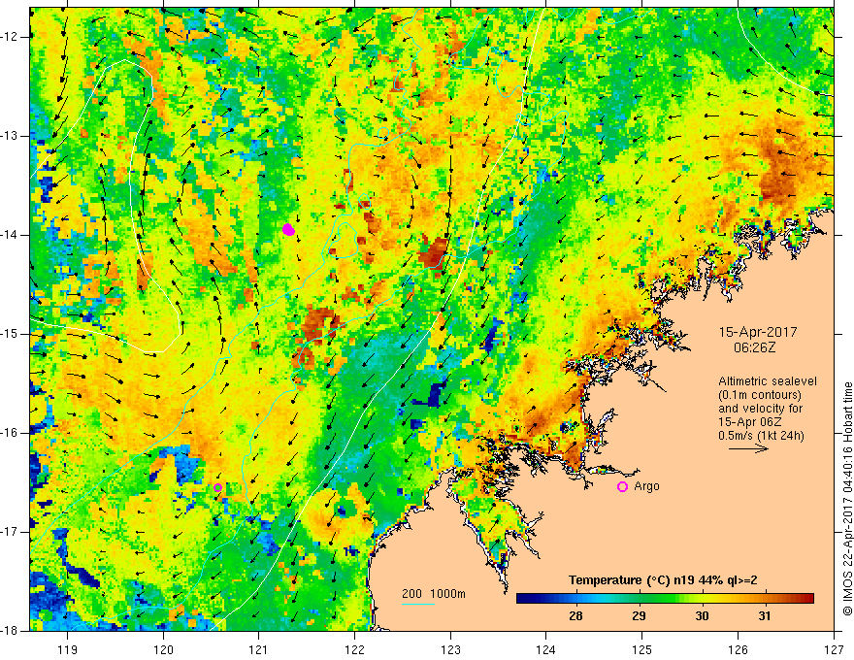Click the dark red hot patch near 122.8°E, 14.2°S
The image size is (854, 660).
click(x=434, y=252)
